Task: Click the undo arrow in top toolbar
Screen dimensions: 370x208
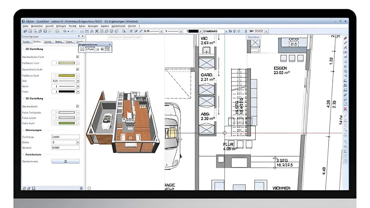Action: (64, 31)
